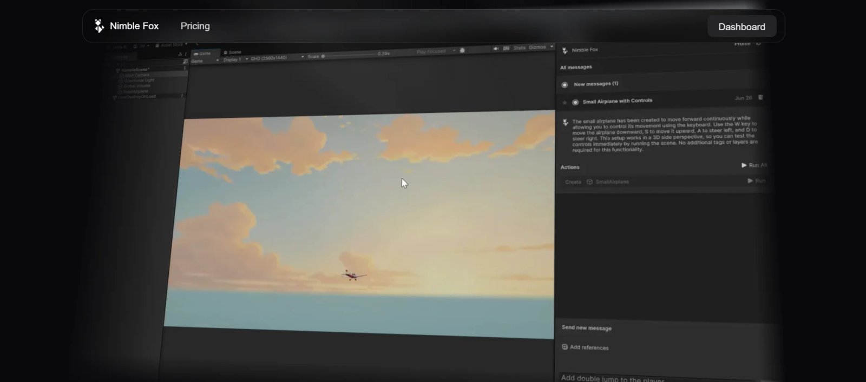The image size is (866, 382).
Task: Click the Send new message label
Action: pos(587,327)
